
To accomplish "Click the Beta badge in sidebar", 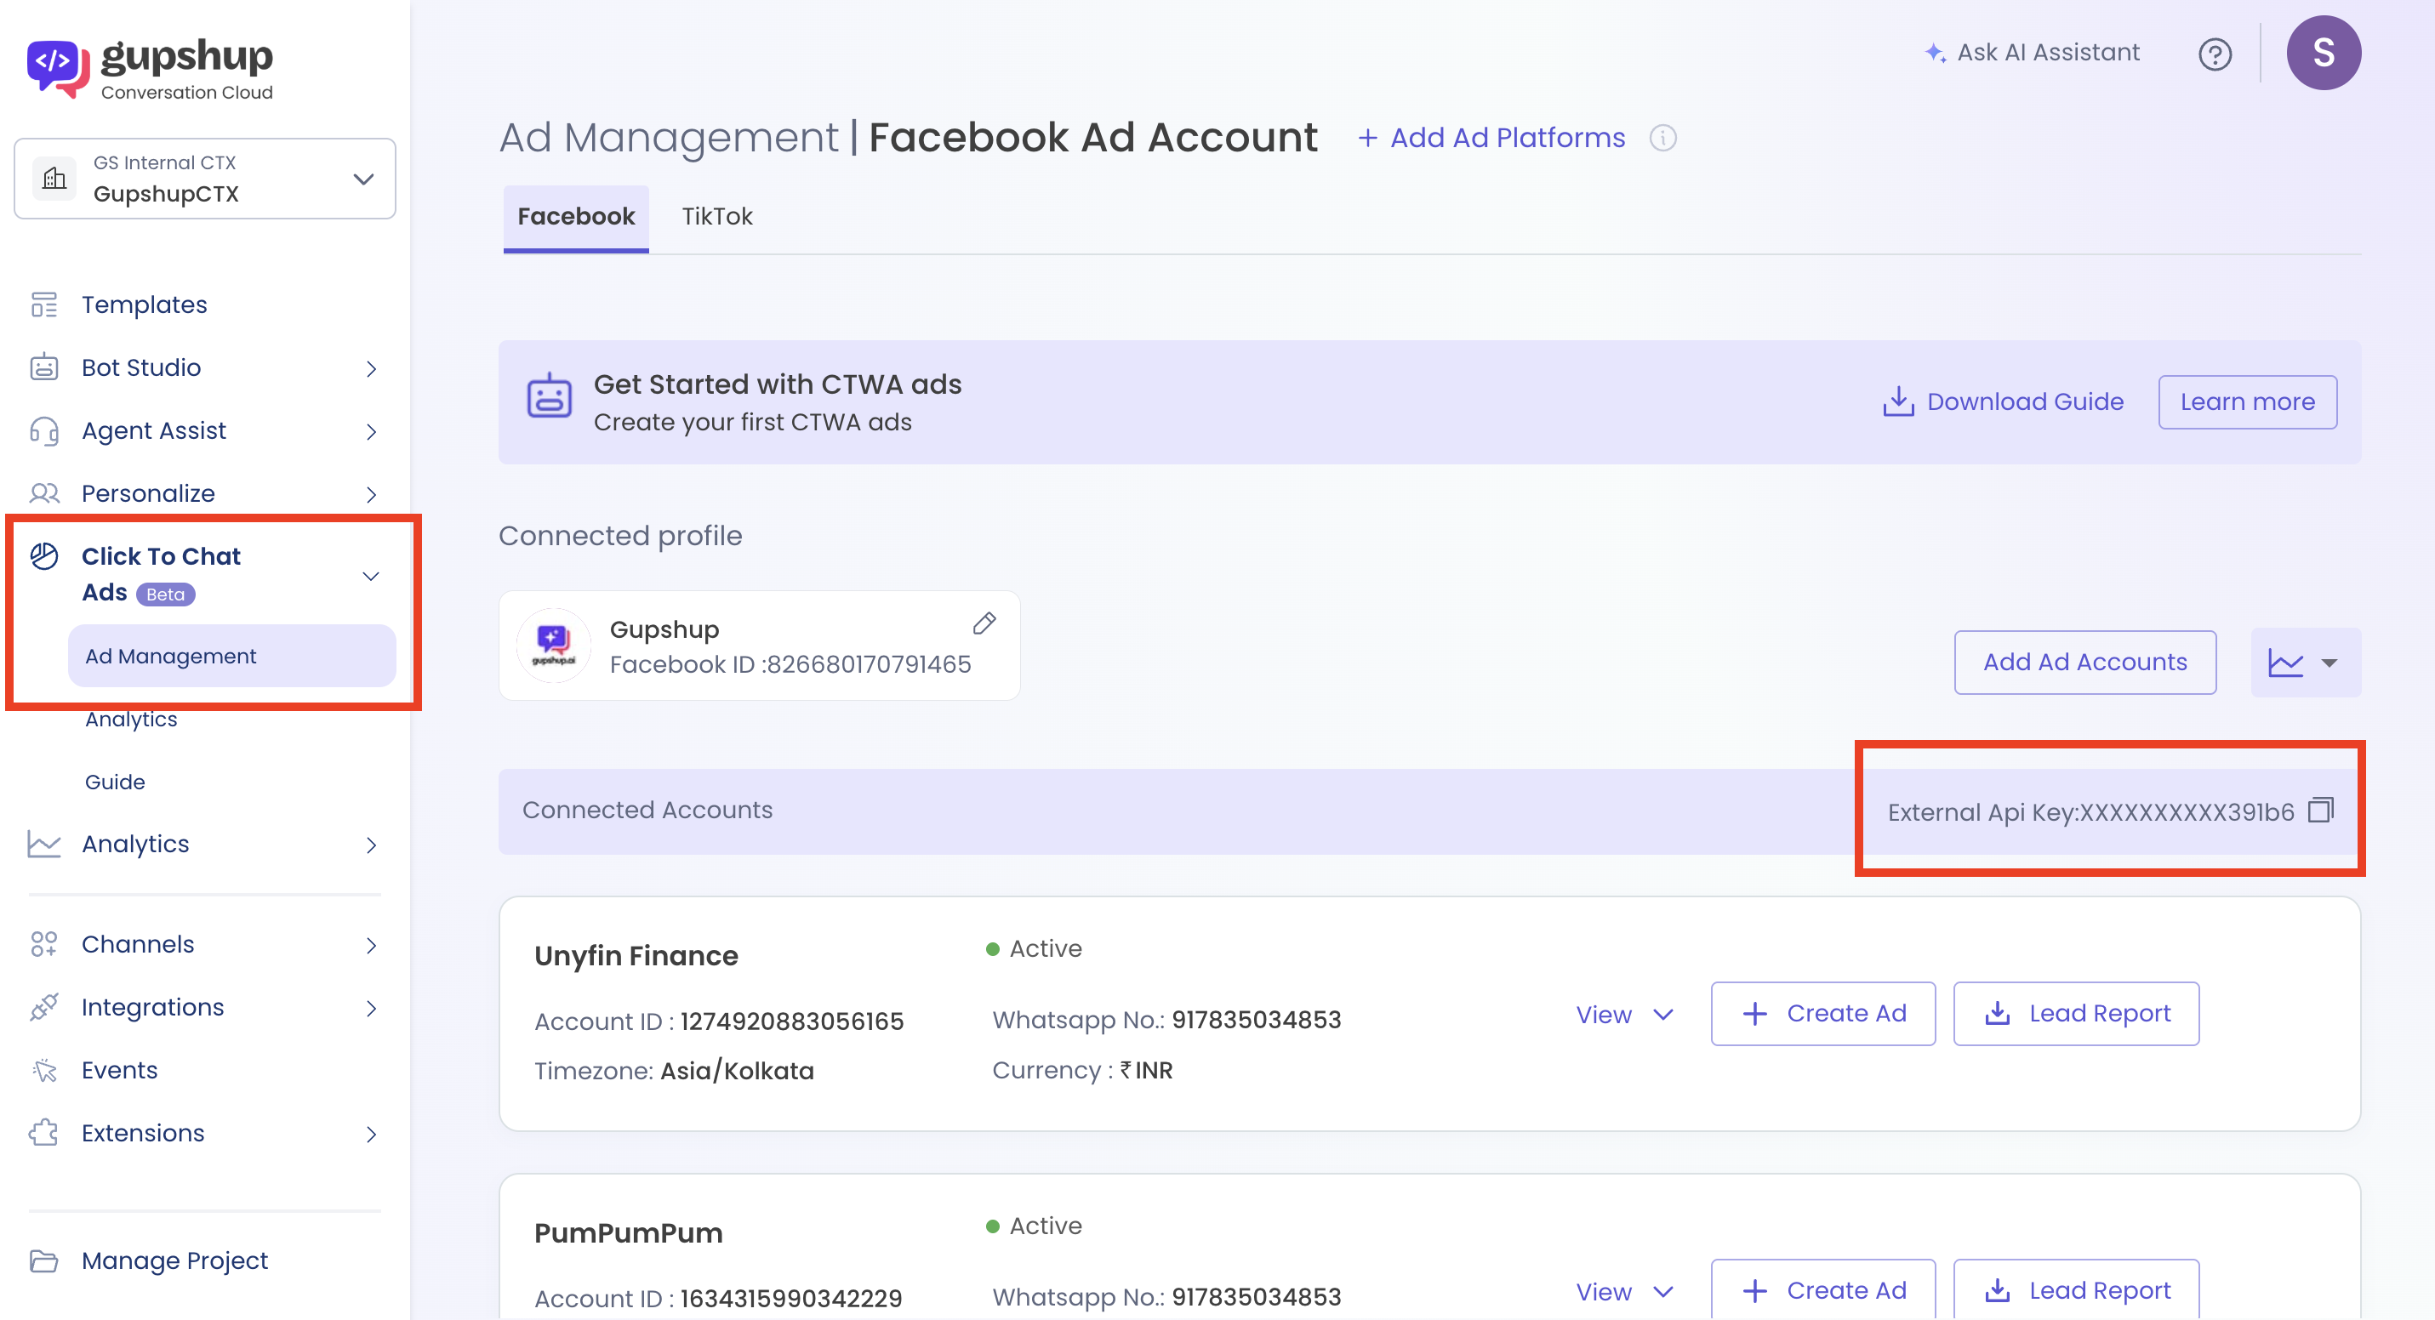I will (x=165, y=595).
